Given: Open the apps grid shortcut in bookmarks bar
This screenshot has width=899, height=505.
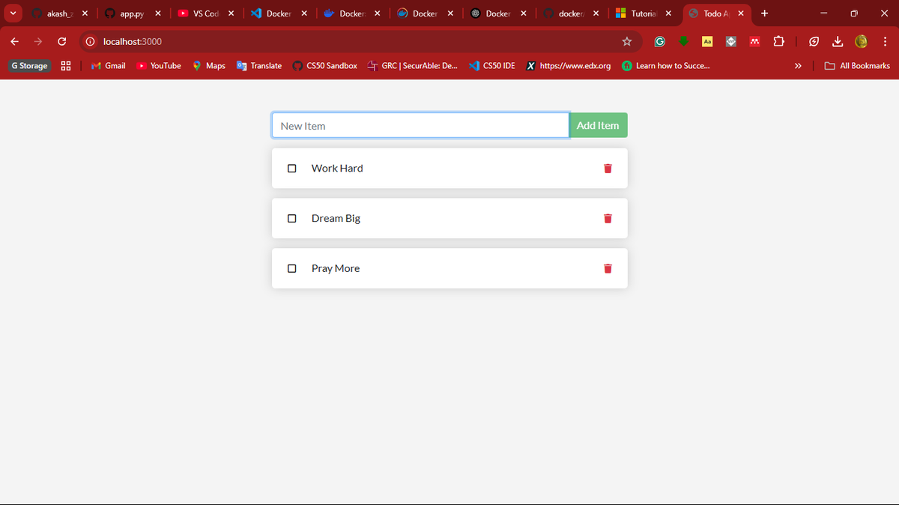Looking at the screenshot, I should (x=66, y=66).
